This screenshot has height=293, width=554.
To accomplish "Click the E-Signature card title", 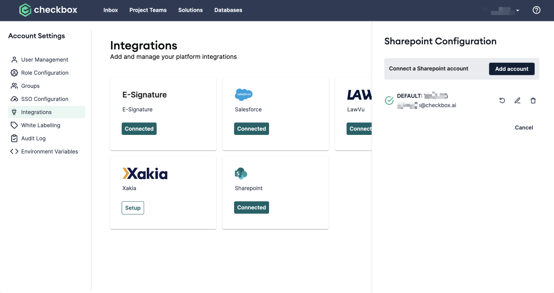I will 144,95.
